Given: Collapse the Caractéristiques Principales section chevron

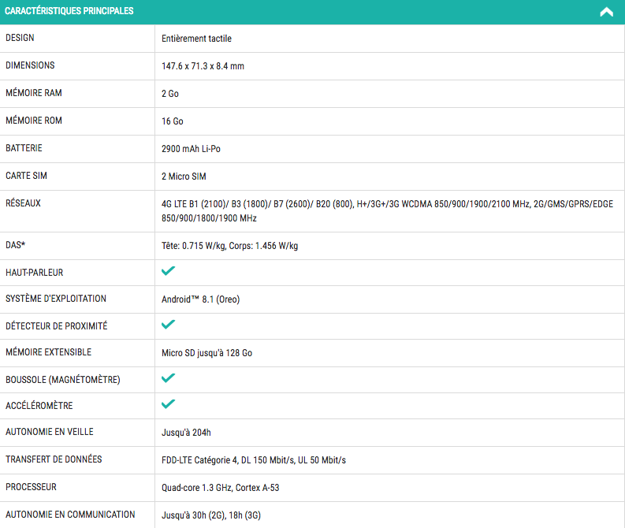Looking at the screenshot, I should coord(606,12).
